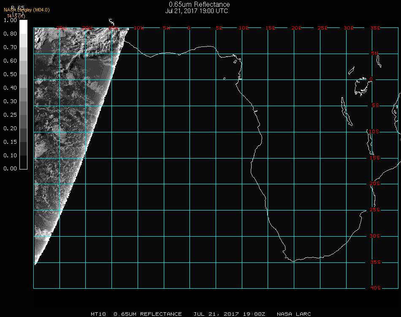Click the "0.65UM REFLECTANCE" footer text
The height and width of the screenshot is (317, 401).
point(148,314)
